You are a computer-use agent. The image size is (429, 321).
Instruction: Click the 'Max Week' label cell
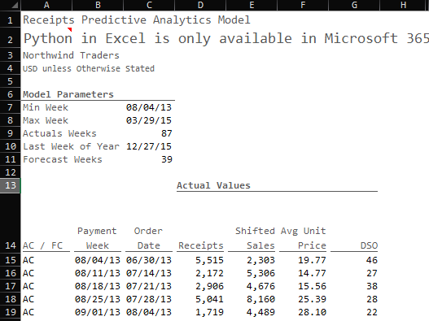click(46, 120)
